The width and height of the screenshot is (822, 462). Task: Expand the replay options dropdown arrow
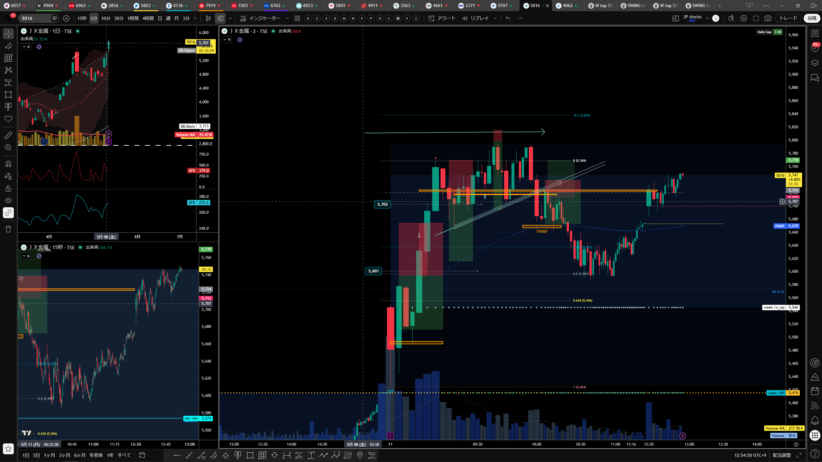(495, 18)
